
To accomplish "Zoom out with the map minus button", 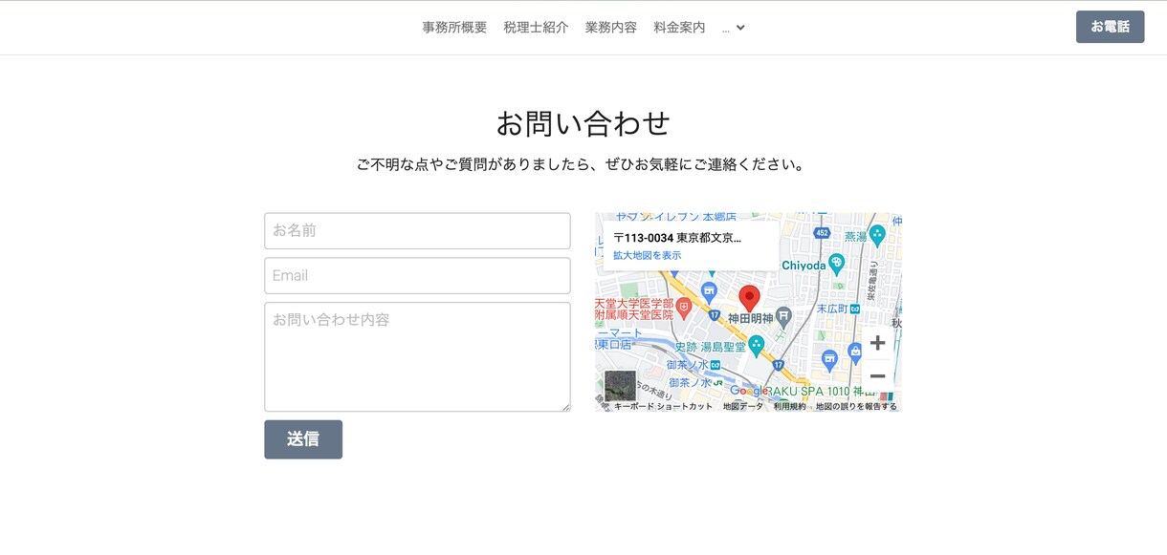I will click(877, 376).
